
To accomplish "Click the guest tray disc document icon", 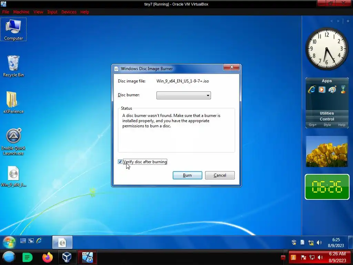I will point(302,243).
